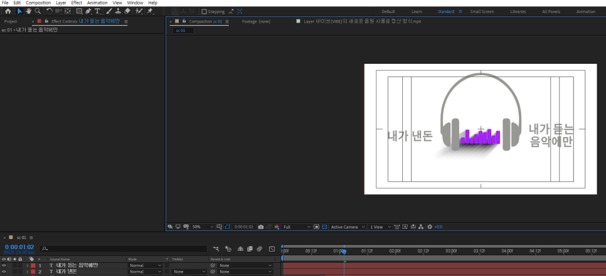The height and width of the screenshot is (276, 606).
Task: Open the 50% magnification dropdown
Action: point(203,227)
